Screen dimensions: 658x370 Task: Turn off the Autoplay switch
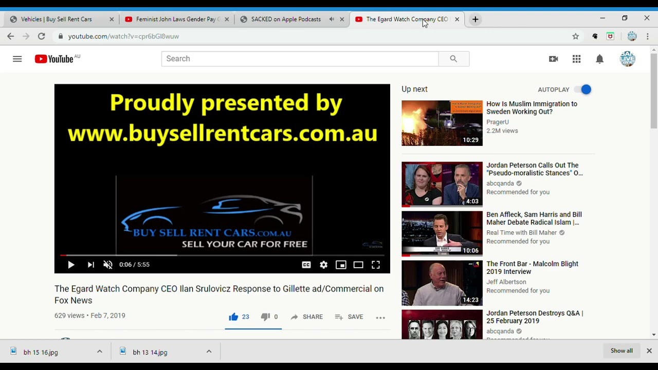tap(583, 89)
